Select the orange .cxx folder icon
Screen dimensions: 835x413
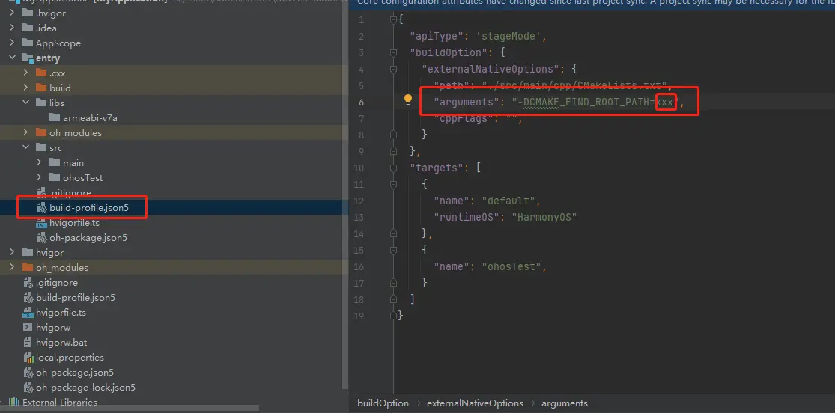41,73
